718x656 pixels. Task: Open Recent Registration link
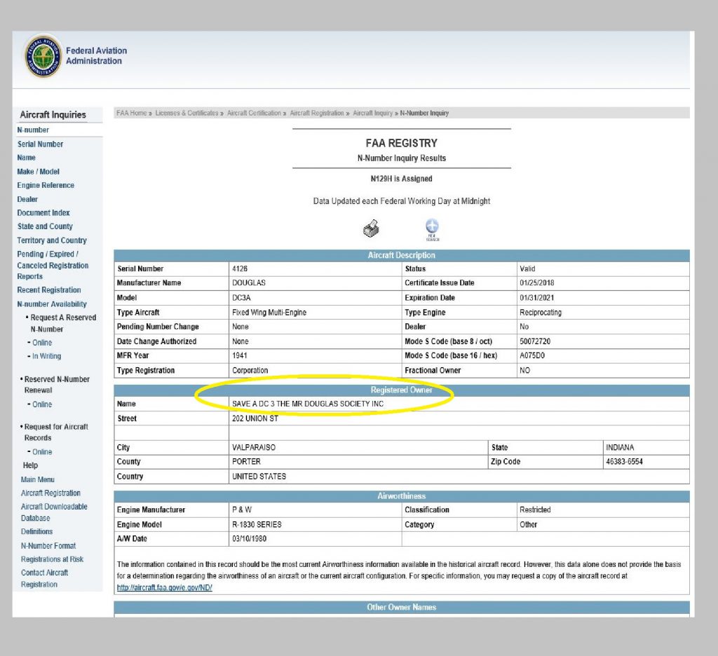[x=49, y=290]
